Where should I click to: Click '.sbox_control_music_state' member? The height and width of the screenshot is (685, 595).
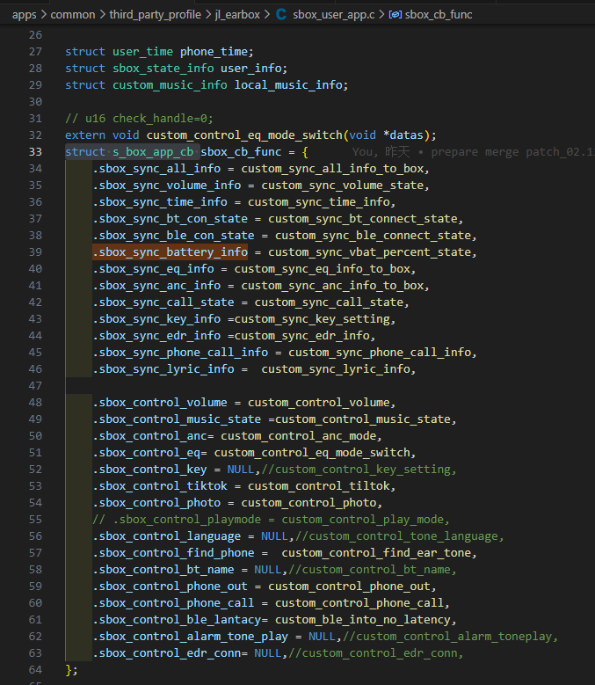tap(177, 419)
